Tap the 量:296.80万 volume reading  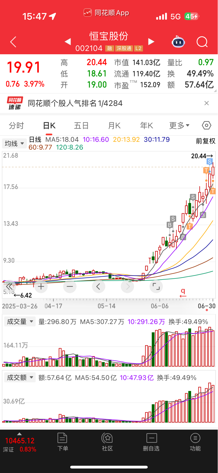[x=58, y=322]
